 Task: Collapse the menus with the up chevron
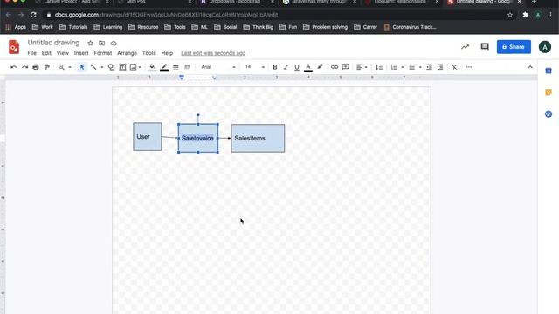coord(530,67)
